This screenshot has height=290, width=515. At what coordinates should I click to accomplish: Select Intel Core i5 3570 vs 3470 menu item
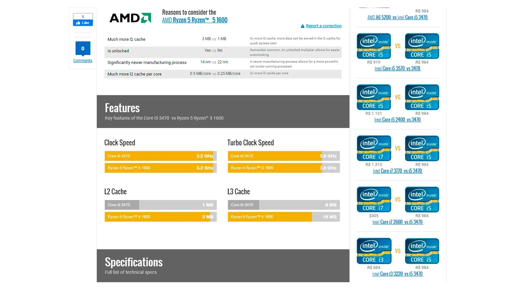click(397, 68)
